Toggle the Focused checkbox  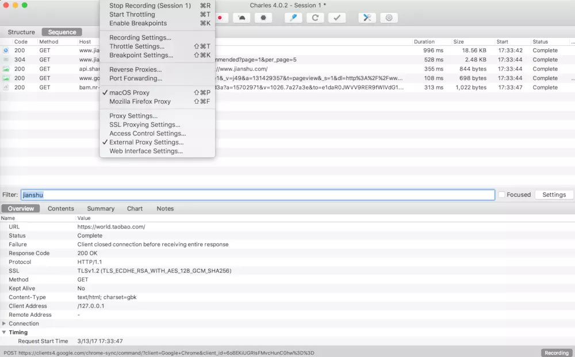pyautogui.click(x=501, y=195)
